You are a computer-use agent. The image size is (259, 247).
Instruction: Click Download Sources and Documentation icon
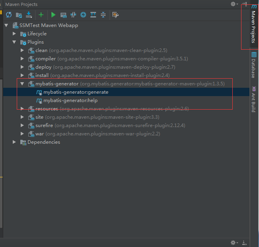click(29, 15)
